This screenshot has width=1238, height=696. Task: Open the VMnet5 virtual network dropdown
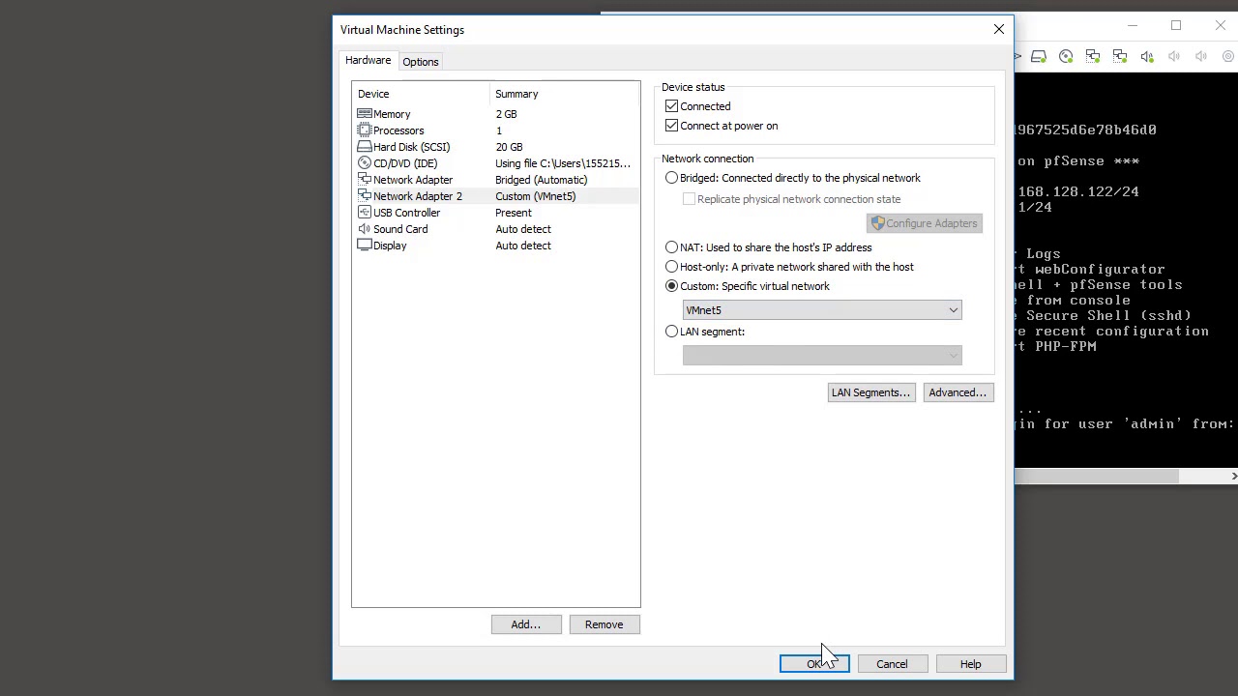[822, 310]
